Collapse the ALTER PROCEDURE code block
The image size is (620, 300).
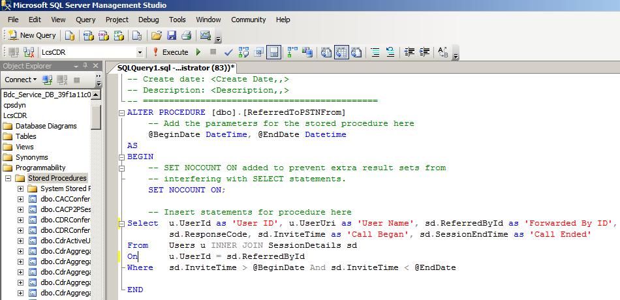click(122, 113)
